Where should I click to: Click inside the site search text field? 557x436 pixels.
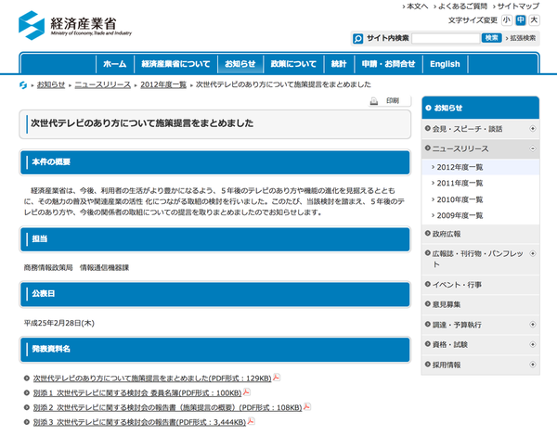[x=446, y=38]
